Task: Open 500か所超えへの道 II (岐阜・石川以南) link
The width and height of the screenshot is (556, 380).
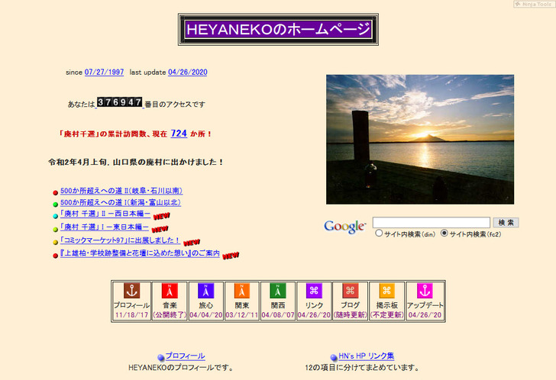Action: tap(121, 191)
